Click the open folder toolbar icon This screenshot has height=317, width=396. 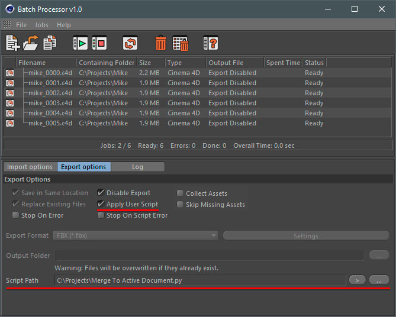pyautogui.click(x=30, y=43)
